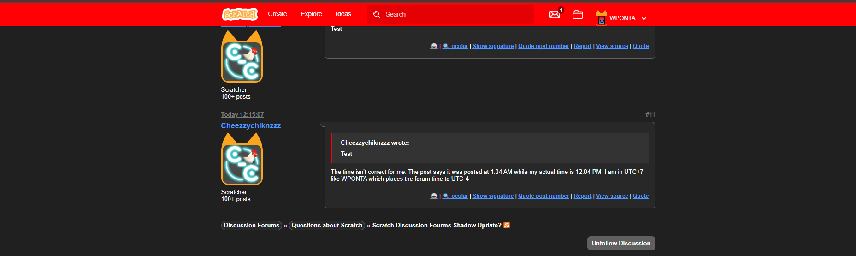Open the My Stuff folder icon

pos(578,15)
